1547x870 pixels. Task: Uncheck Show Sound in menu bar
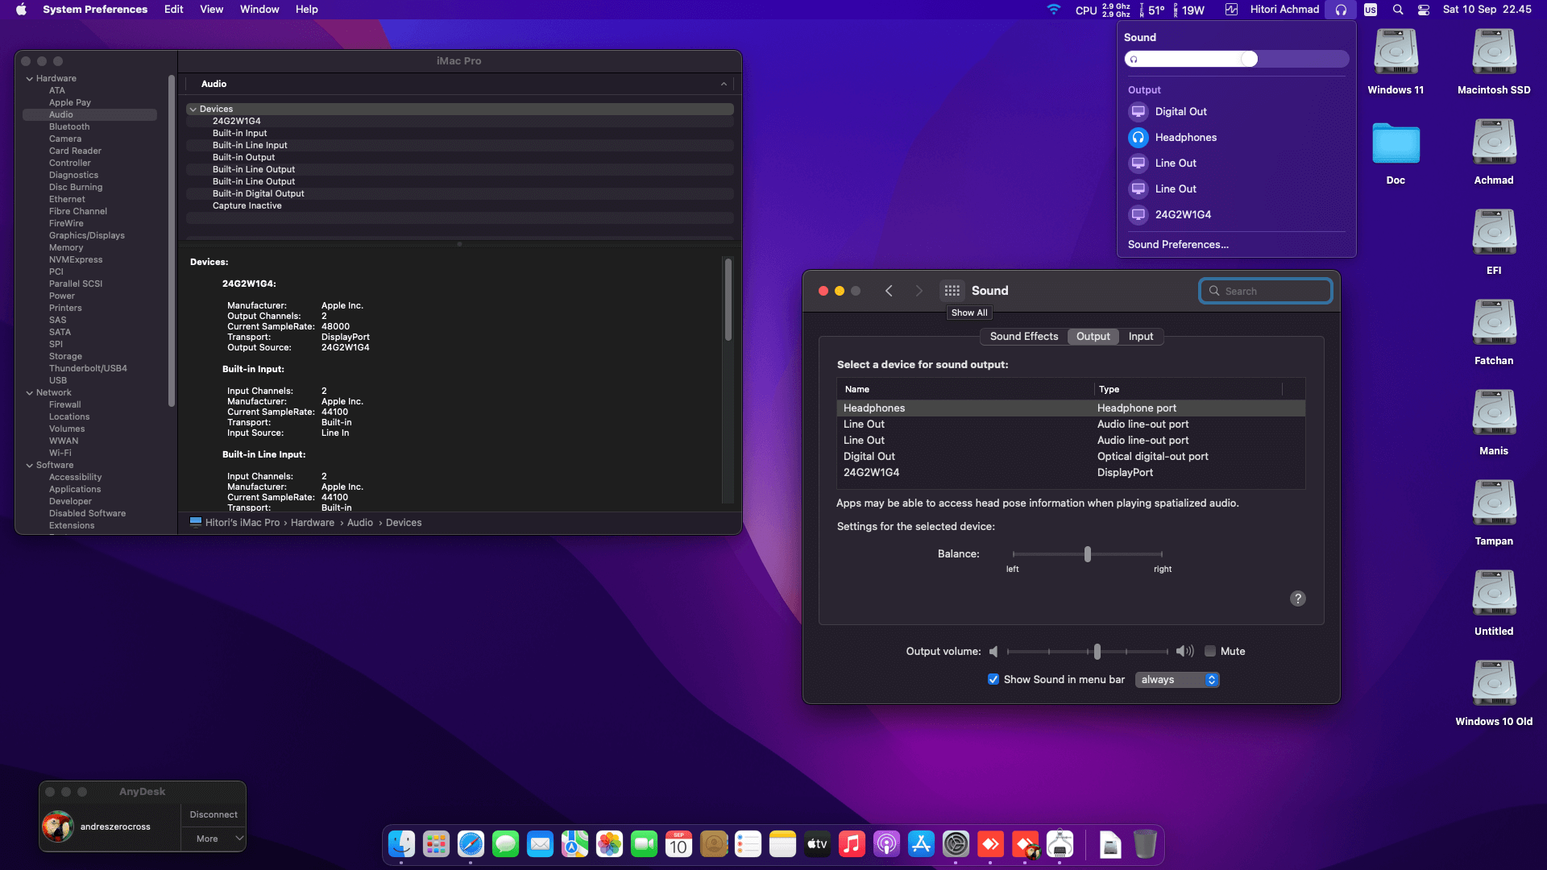(993, 680)
